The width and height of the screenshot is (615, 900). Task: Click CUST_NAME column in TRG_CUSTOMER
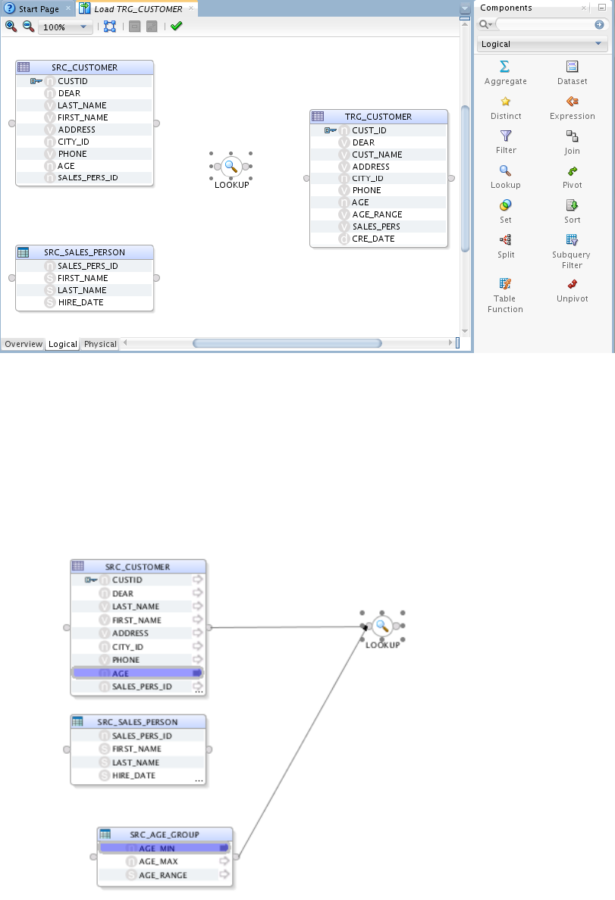[378, 155]
